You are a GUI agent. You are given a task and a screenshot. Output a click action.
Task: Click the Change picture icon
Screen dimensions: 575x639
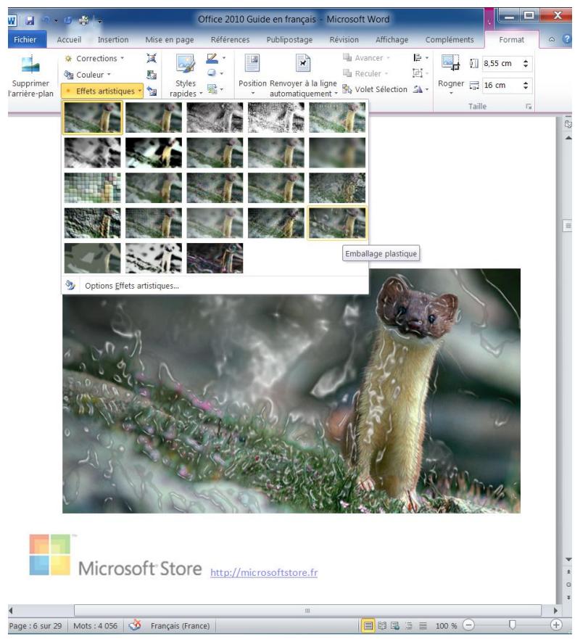[152, 75]
